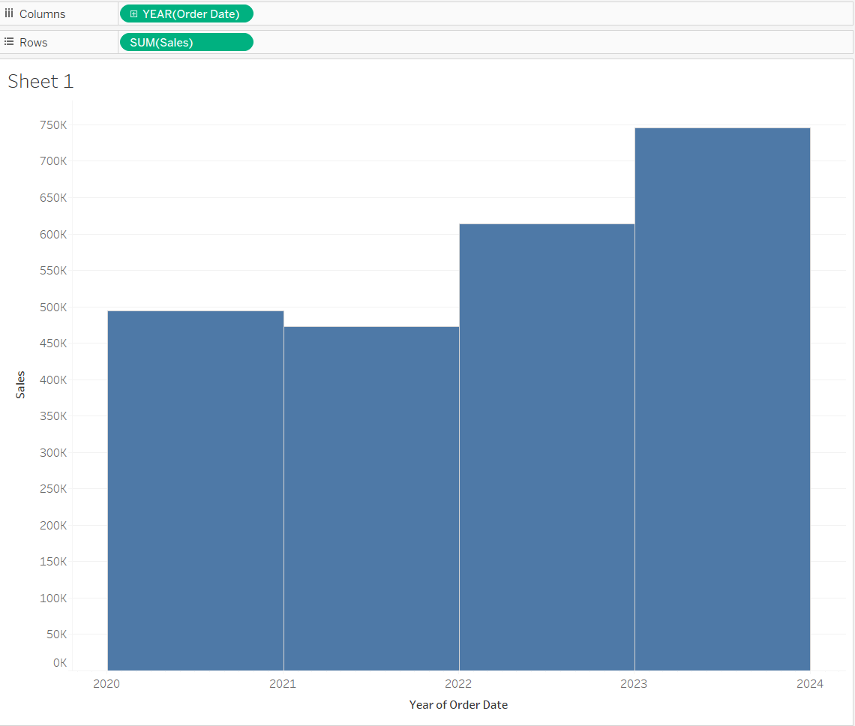This screenshot has width=855, height=726.
Task: Select the 2021 sales bar
Action: point(371,499)
